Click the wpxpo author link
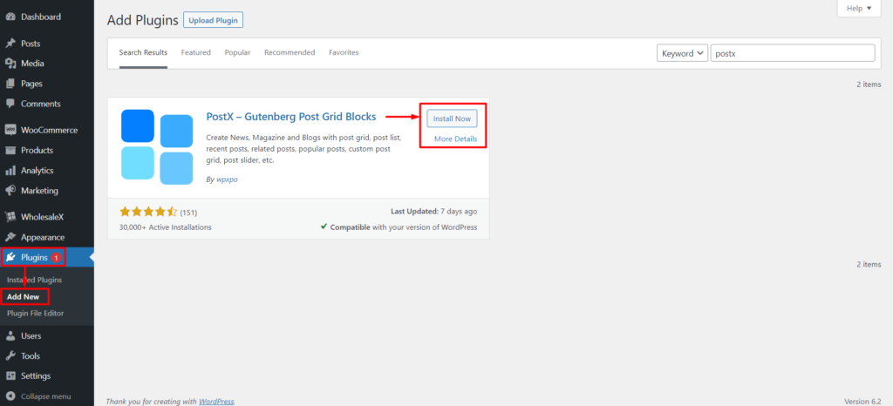 click(226, 179)
